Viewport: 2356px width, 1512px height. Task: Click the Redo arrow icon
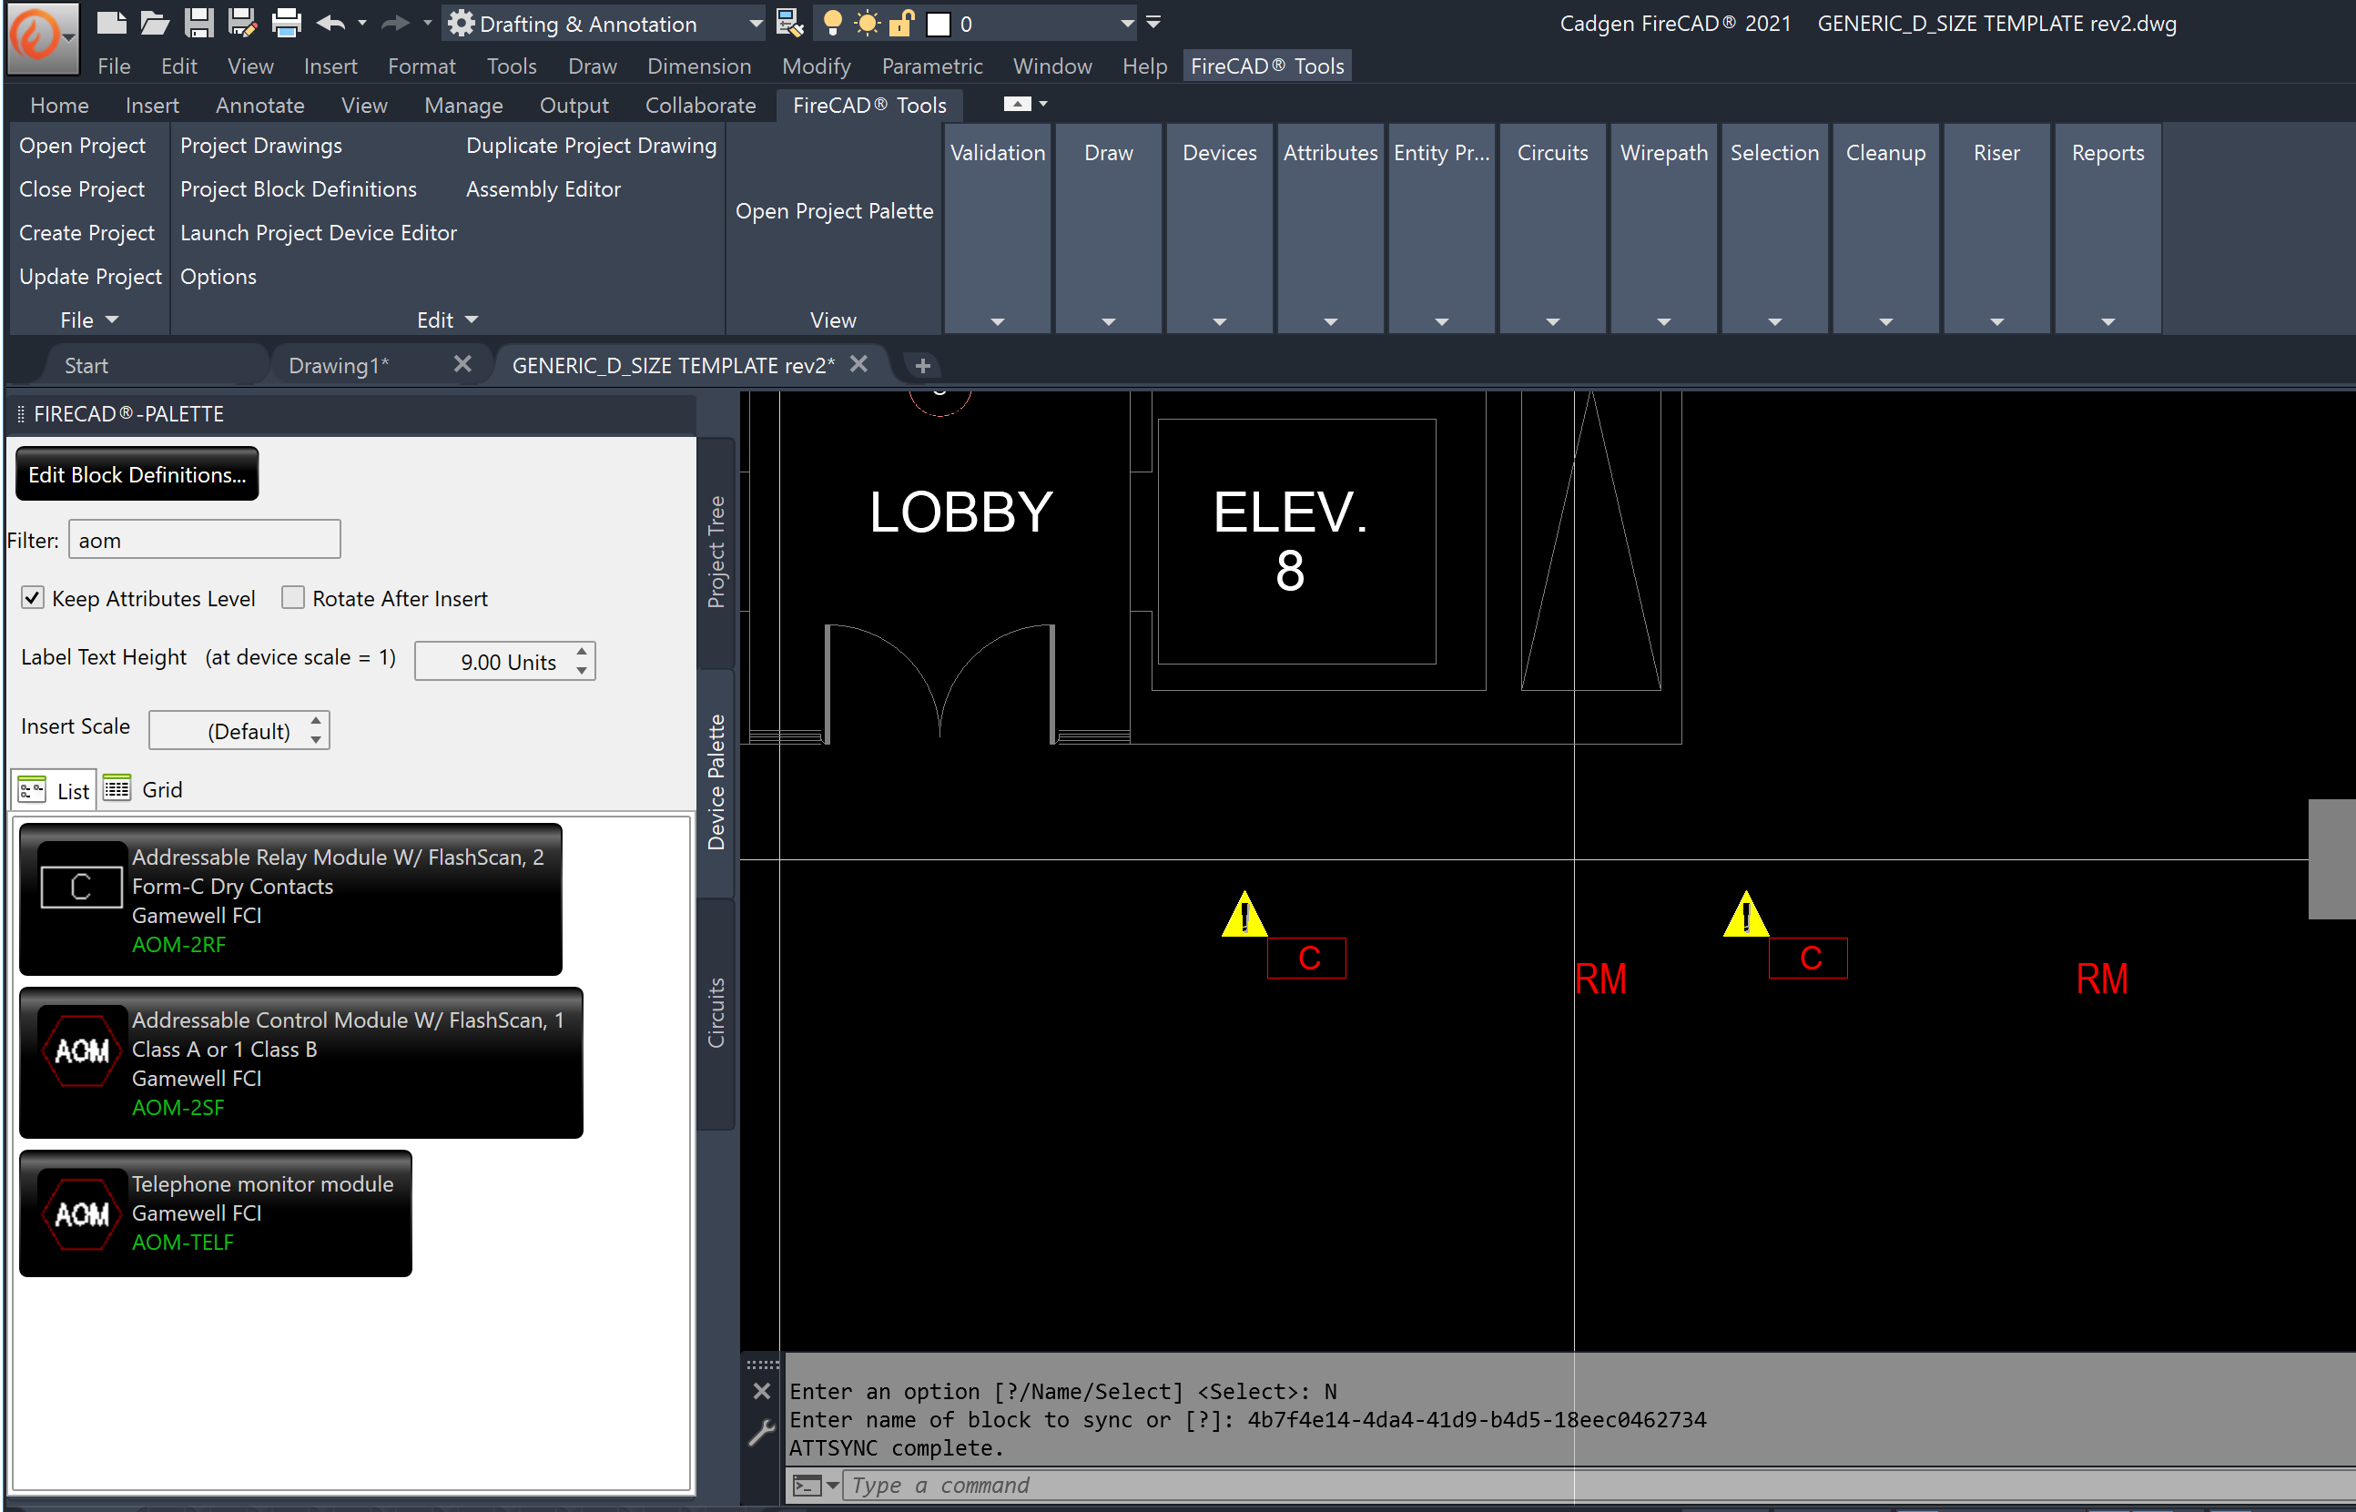tap(394, 23)
